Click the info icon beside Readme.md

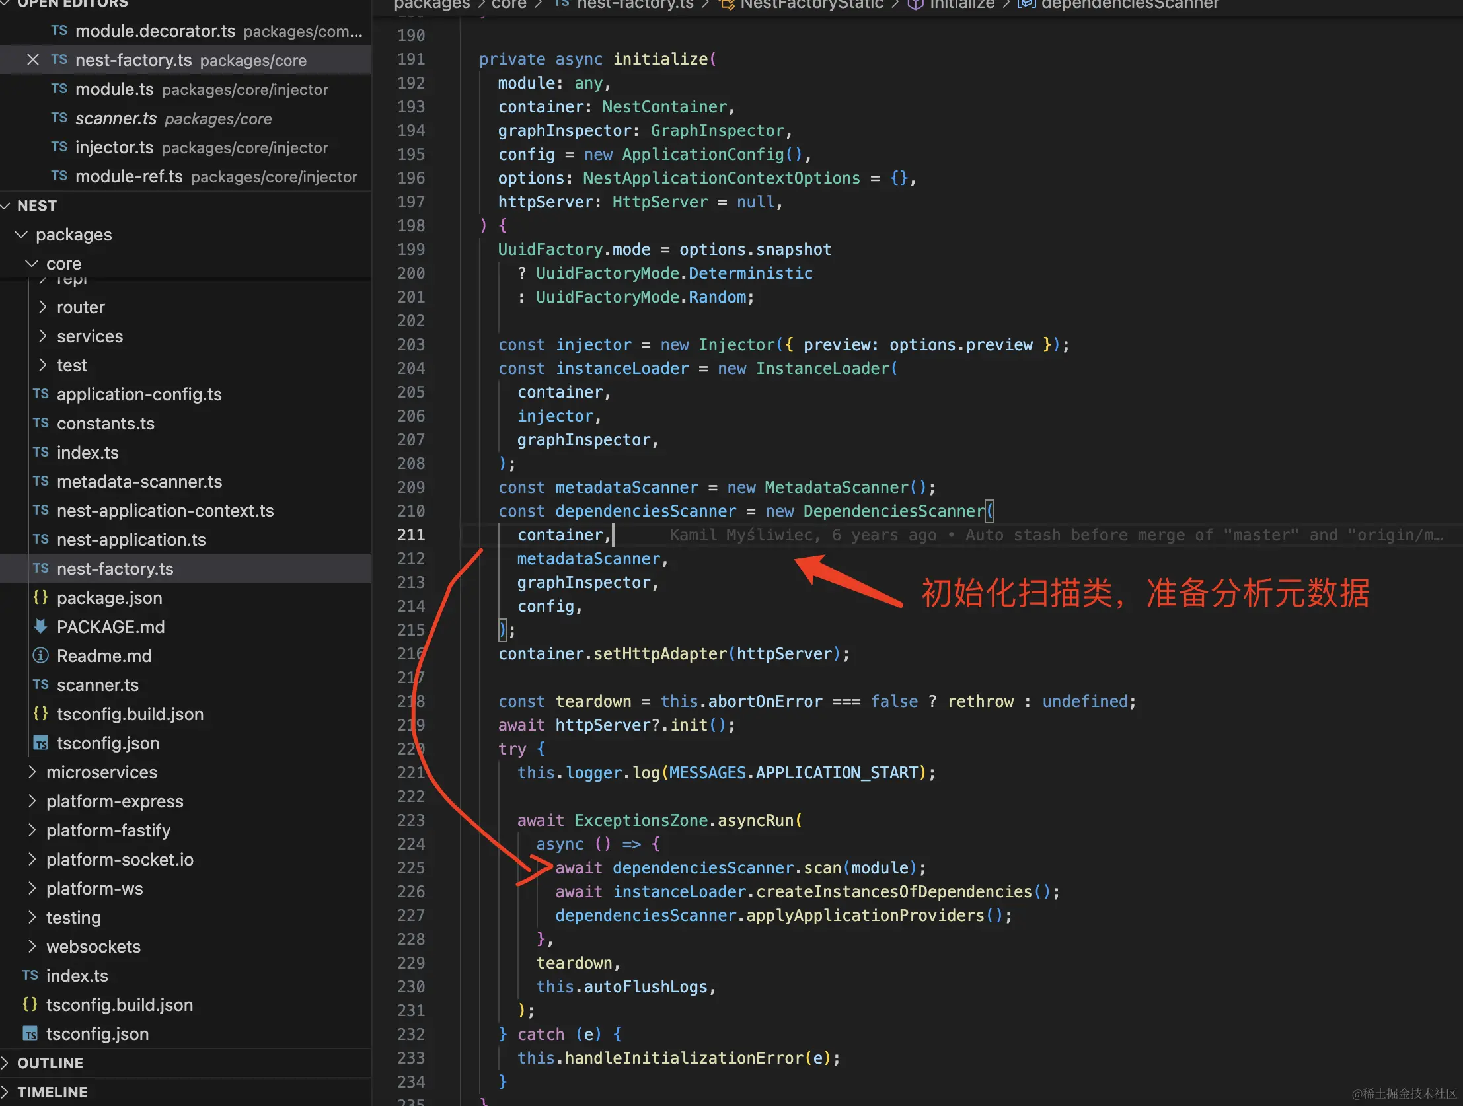40,655
